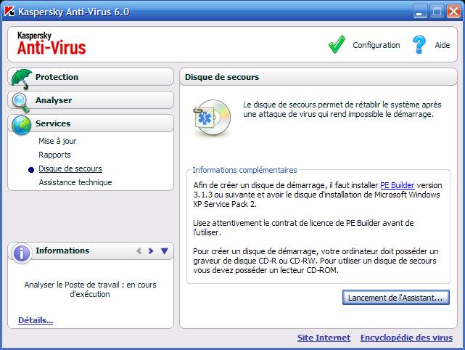Click the green umbrella Protection icon

point(22,79)
